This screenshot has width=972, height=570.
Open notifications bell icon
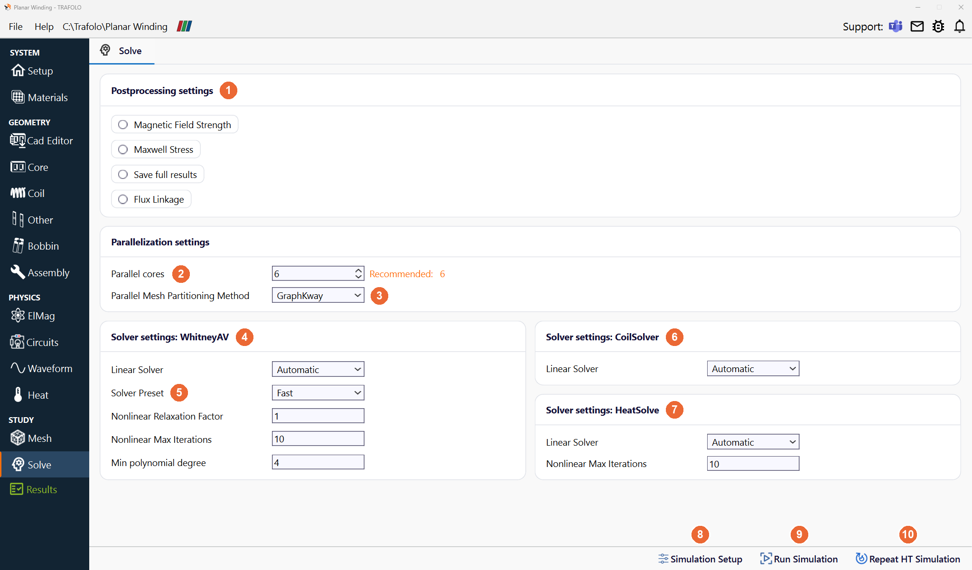coord(960,26)
